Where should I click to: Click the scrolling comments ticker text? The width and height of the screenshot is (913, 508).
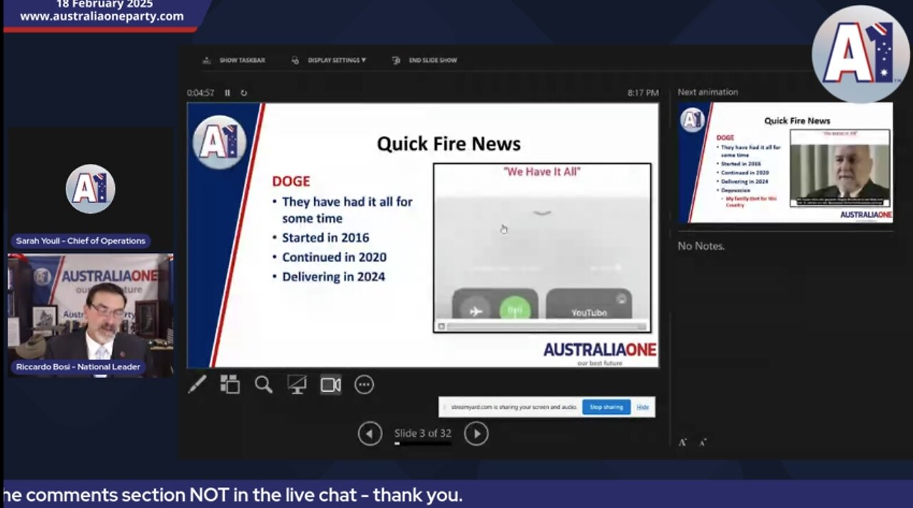233,495
